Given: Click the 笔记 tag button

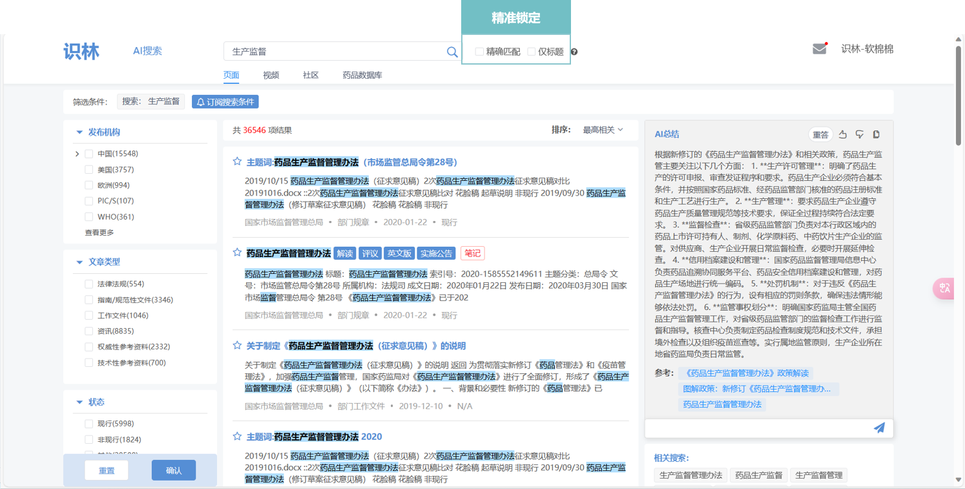Looking at the screenshot, I should (x=473, y=253).
